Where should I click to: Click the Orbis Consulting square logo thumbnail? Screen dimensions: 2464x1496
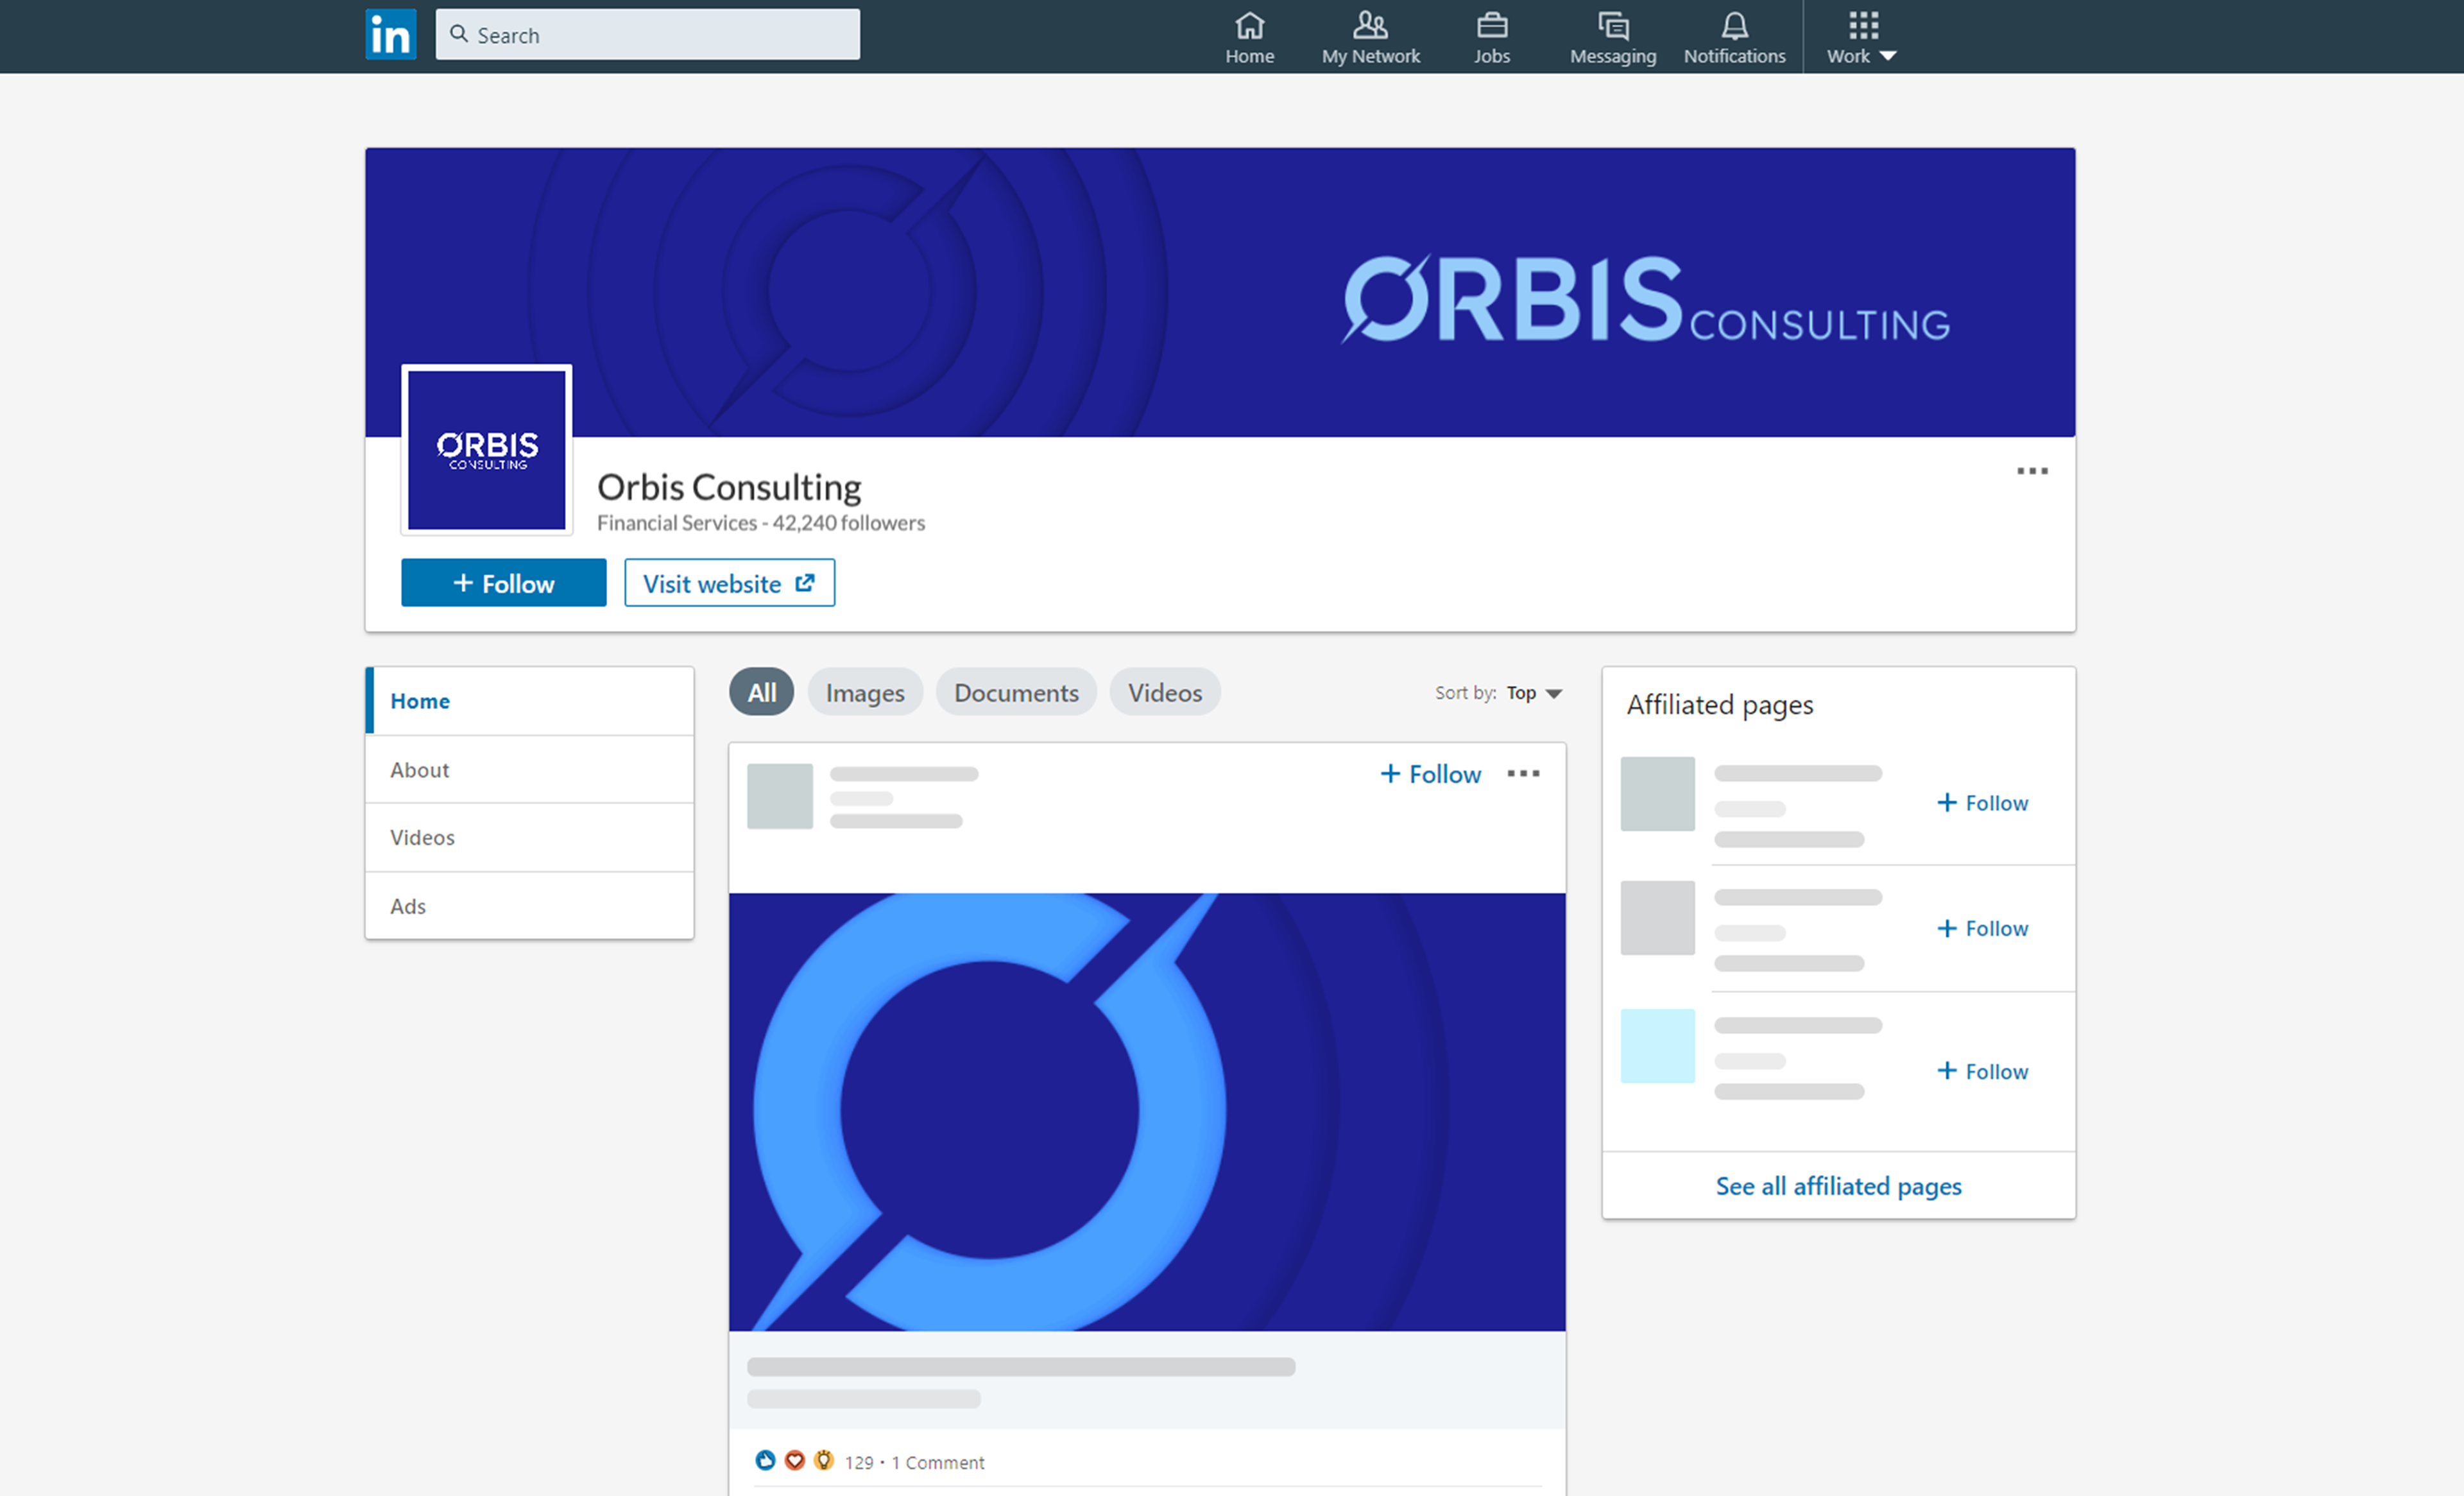[487, 450]
